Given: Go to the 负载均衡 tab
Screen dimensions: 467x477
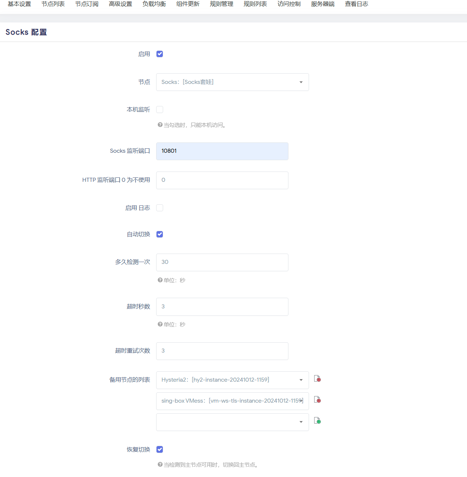Looking at the screenshot, I should point(154,4).
